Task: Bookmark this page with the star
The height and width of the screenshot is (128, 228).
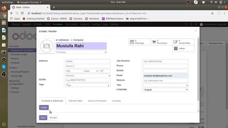Action: click(x=212, y=14)
